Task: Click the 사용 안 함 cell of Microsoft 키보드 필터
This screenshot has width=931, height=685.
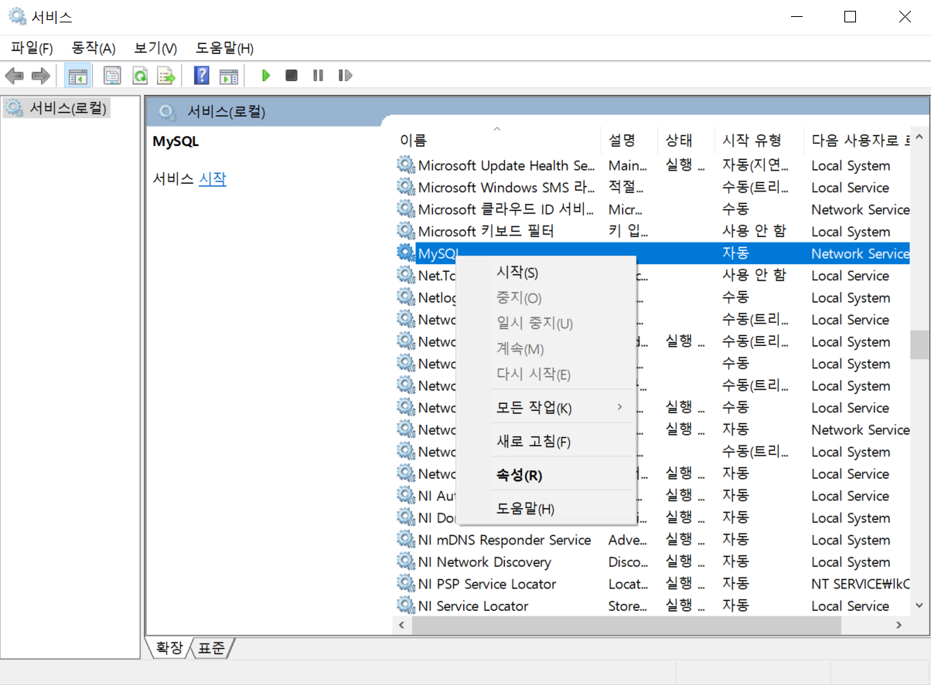Action: point(754,231)
